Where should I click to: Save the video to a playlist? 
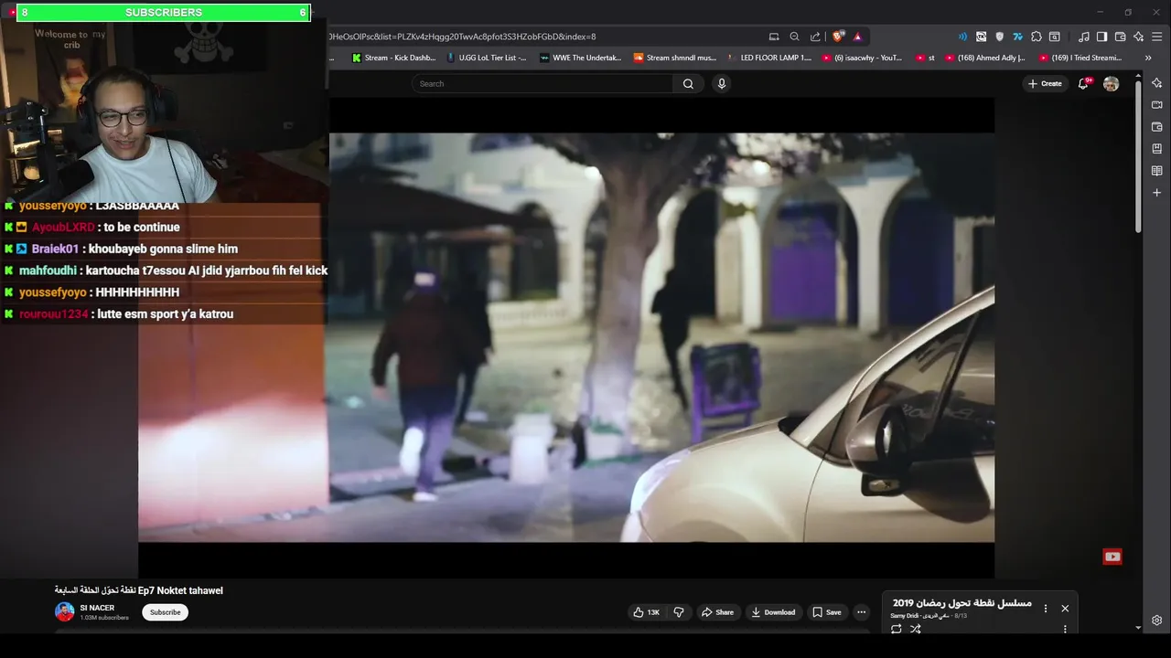tap(827, 612)
